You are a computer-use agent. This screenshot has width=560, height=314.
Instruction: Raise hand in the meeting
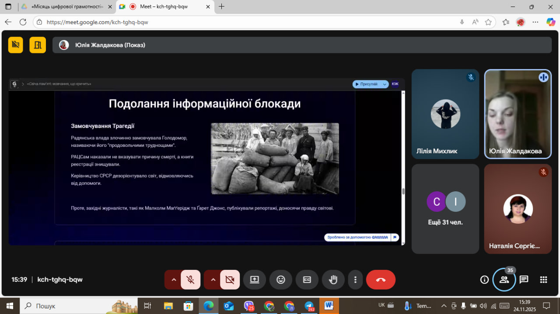(x=333, y=280)
